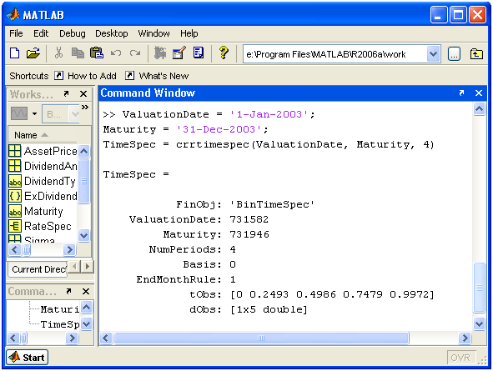Click the Workspace plot waveform icon
Screen dimensions: 493x371
19,113
